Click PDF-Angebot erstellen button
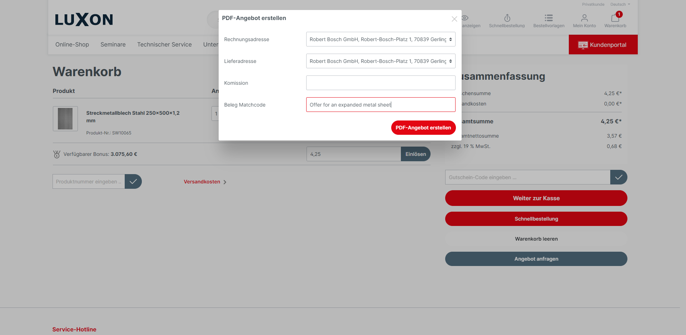 click(x=423, y=128)
